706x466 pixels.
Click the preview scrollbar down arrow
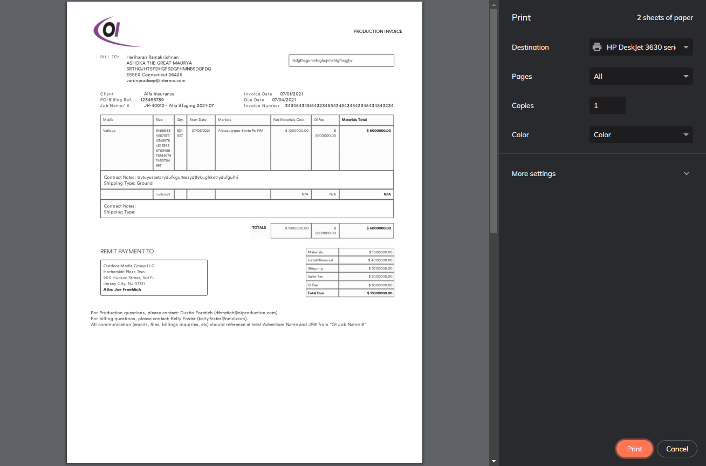(x=493, y=461)
